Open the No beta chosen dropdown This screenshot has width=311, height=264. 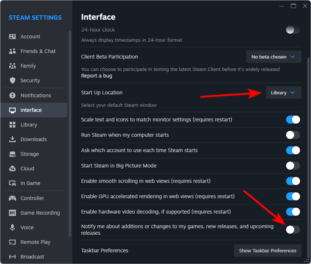pos(274,57)
